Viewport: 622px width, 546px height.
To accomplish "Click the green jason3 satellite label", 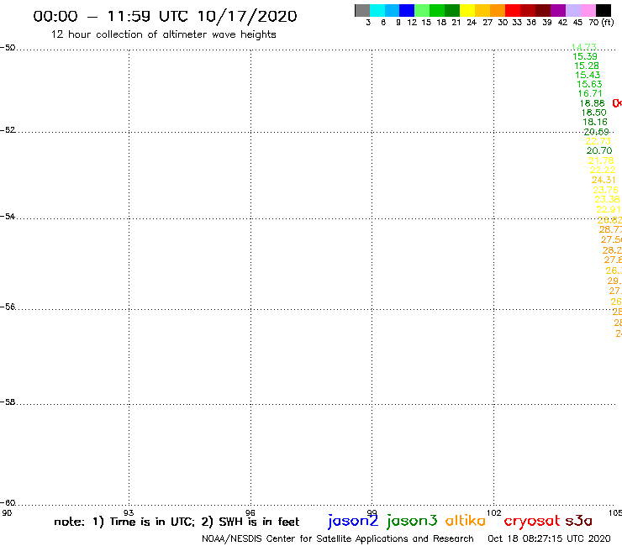I will 412,522.
